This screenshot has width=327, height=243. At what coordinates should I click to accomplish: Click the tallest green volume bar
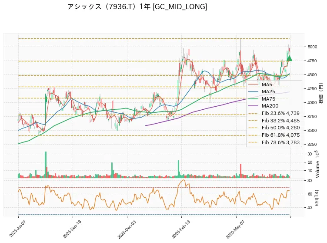46,165
